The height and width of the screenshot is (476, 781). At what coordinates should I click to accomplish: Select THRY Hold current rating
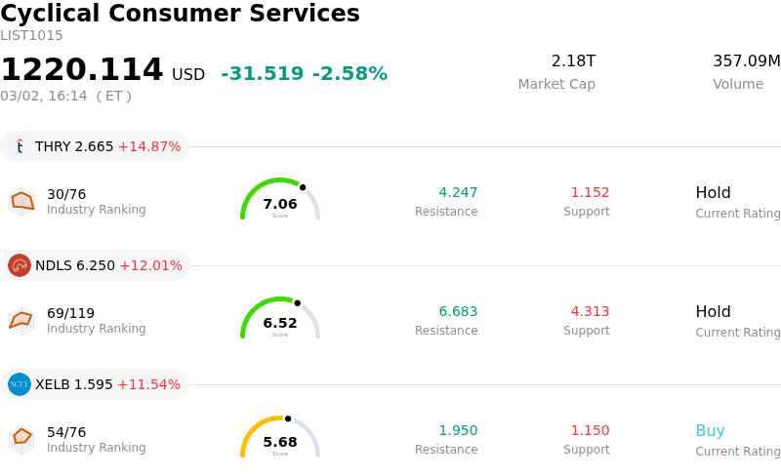[713, 192]
